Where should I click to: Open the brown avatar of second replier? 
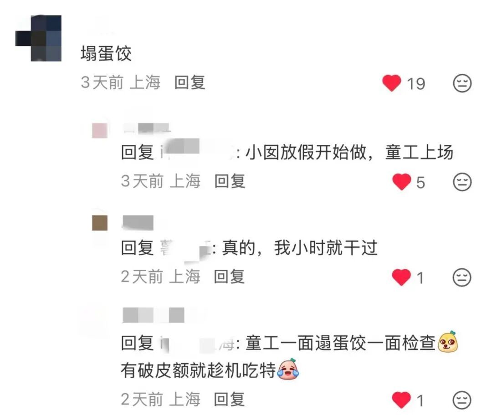(100, 223)
